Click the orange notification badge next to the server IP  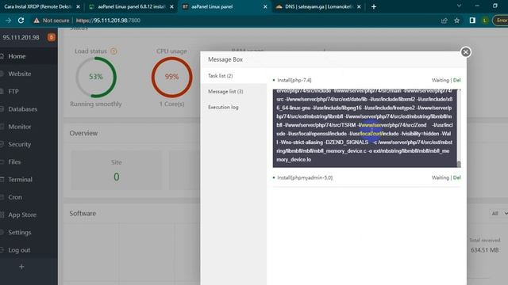pyautogui.click(x=51, y=37)
